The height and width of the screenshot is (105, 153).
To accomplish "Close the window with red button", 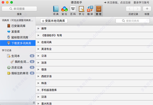I will (x=3, y=2).
